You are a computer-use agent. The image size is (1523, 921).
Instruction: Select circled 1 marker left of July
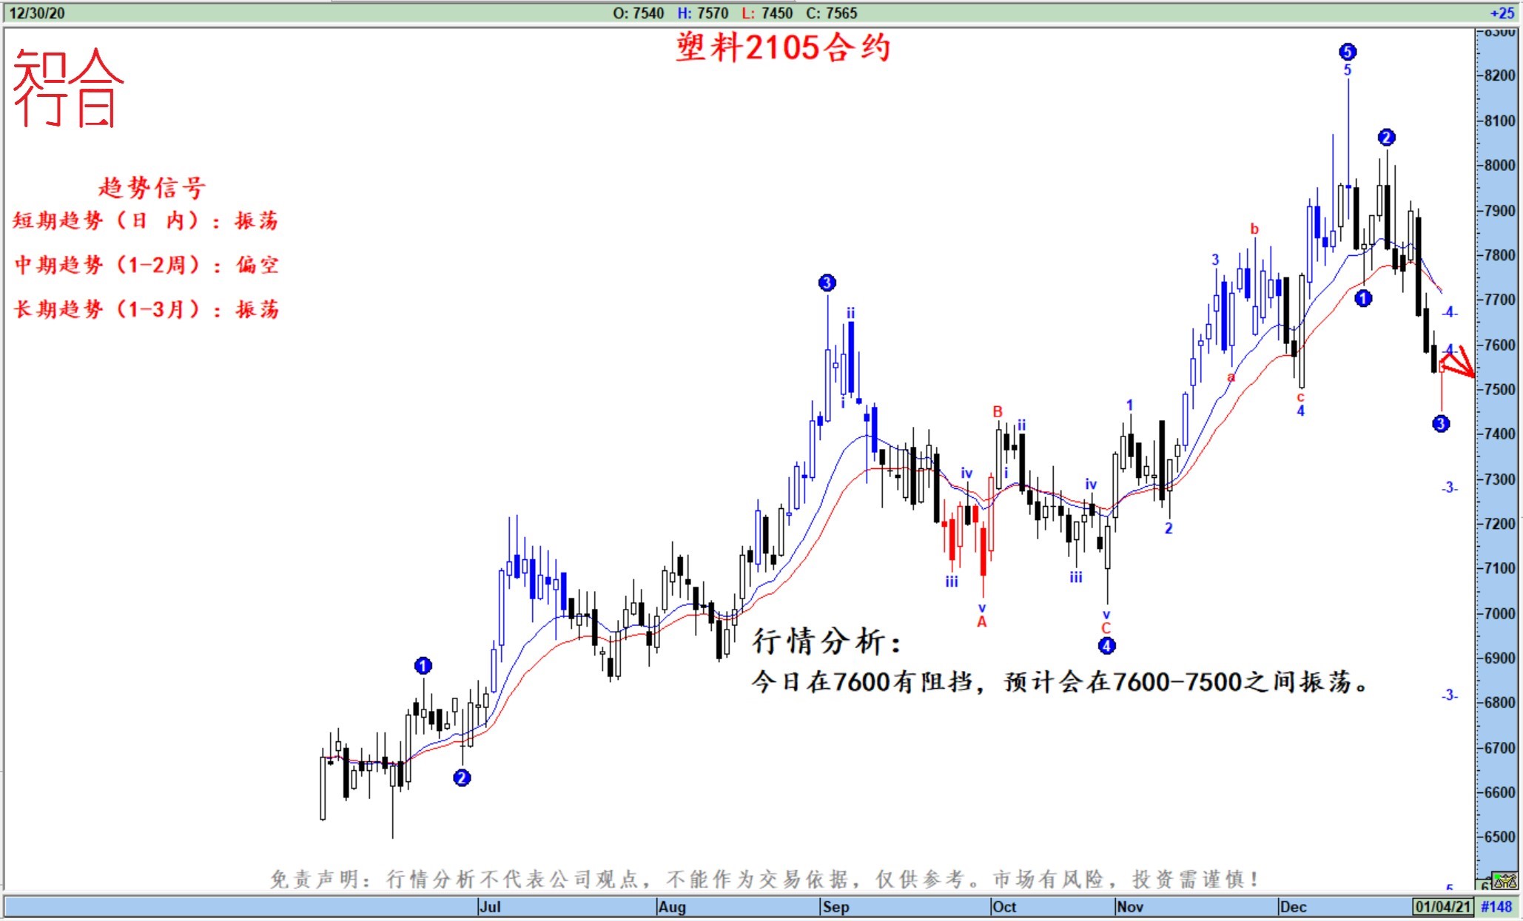[x=423, y=666]
